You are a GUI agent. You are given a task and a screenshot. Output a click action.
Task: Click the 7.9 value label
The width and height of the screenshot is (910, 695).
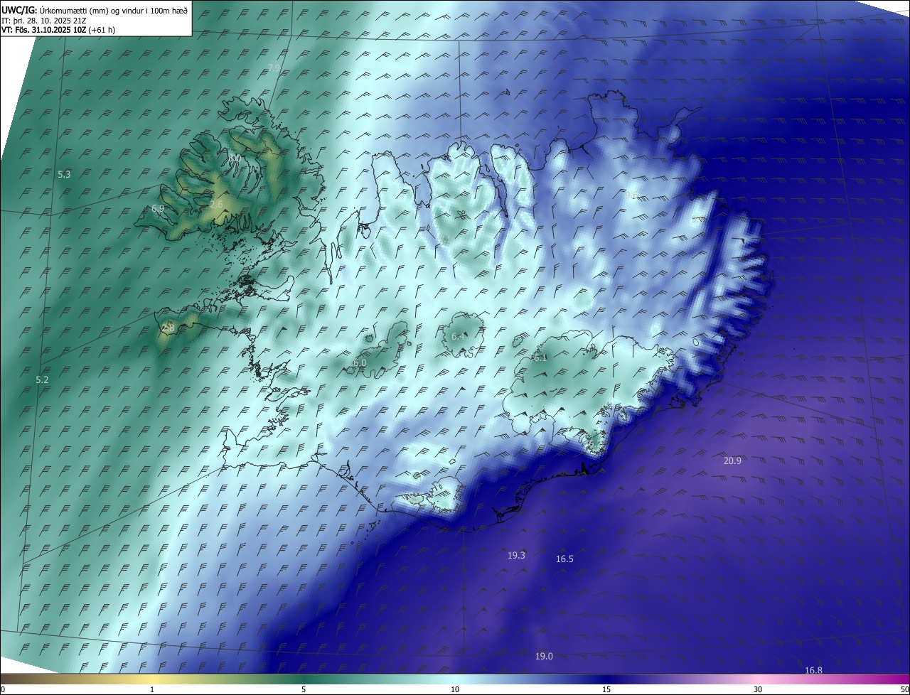(274, 68)
